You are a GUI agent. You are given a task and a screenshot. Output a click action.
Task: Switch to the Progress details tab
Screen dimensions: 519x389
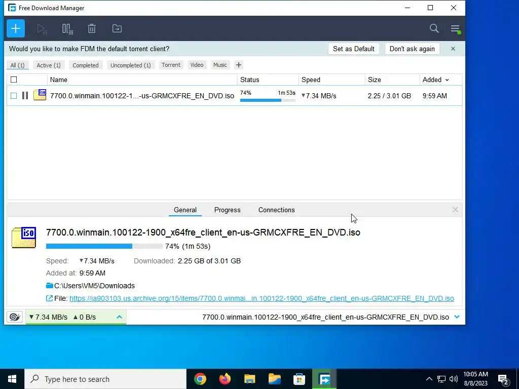point(228,210)
